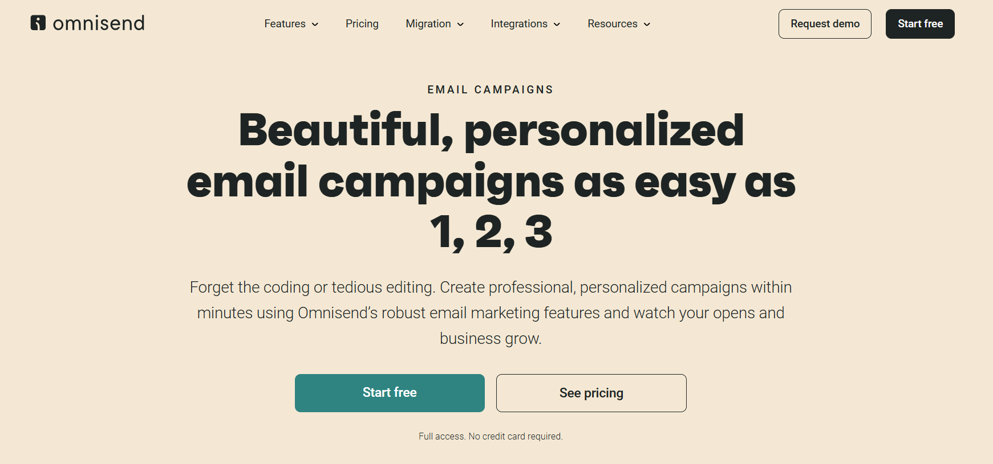Click the intro paragraph under the headline
This screenshot has width=993, height=464.
point(491,313)
